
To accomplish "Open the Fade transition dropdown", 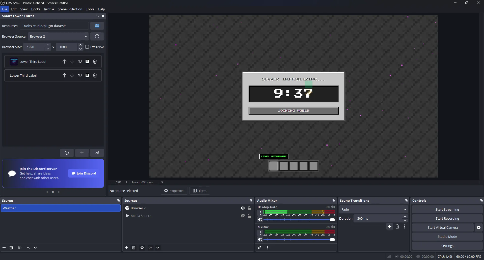I will pyautogui.click(x=405, y=209).
